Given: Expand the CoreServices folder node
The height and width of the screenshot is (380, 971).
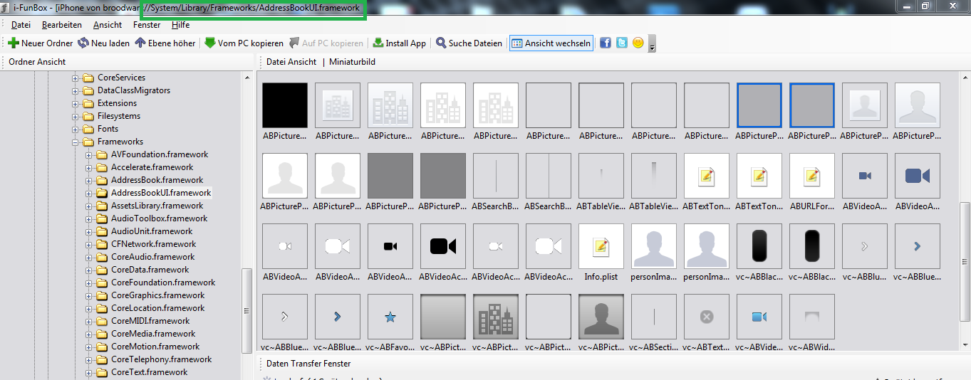Looking at the screenshot, I should [76, 78].
